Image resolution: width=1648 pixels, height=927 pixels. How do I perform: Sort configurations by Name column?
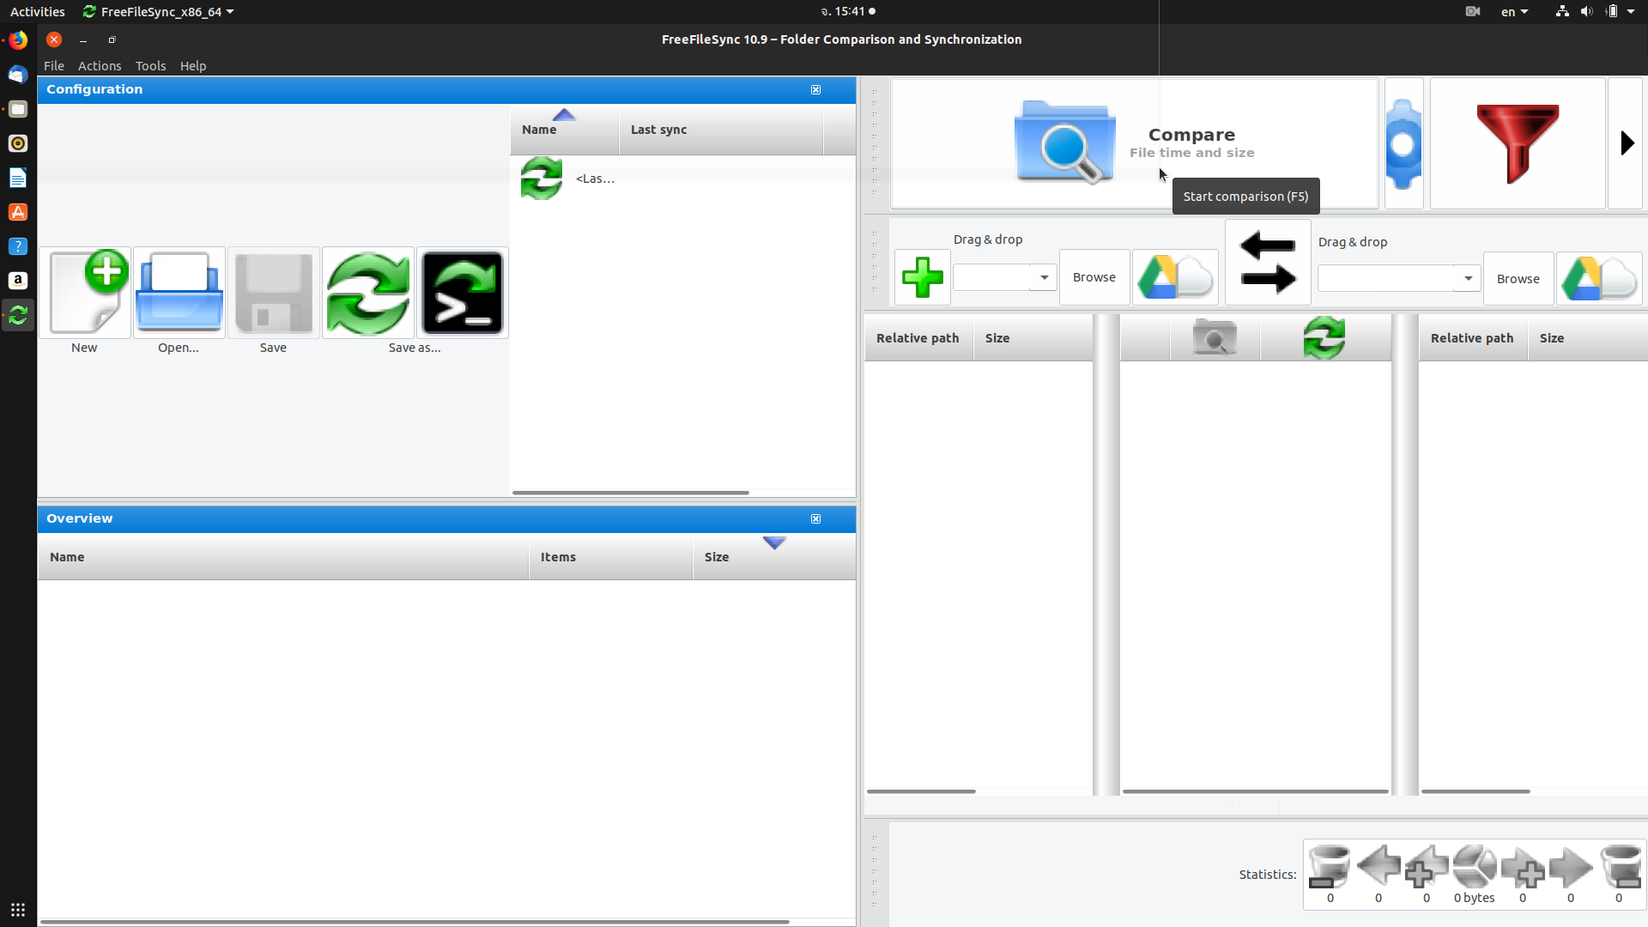[564, 130]
